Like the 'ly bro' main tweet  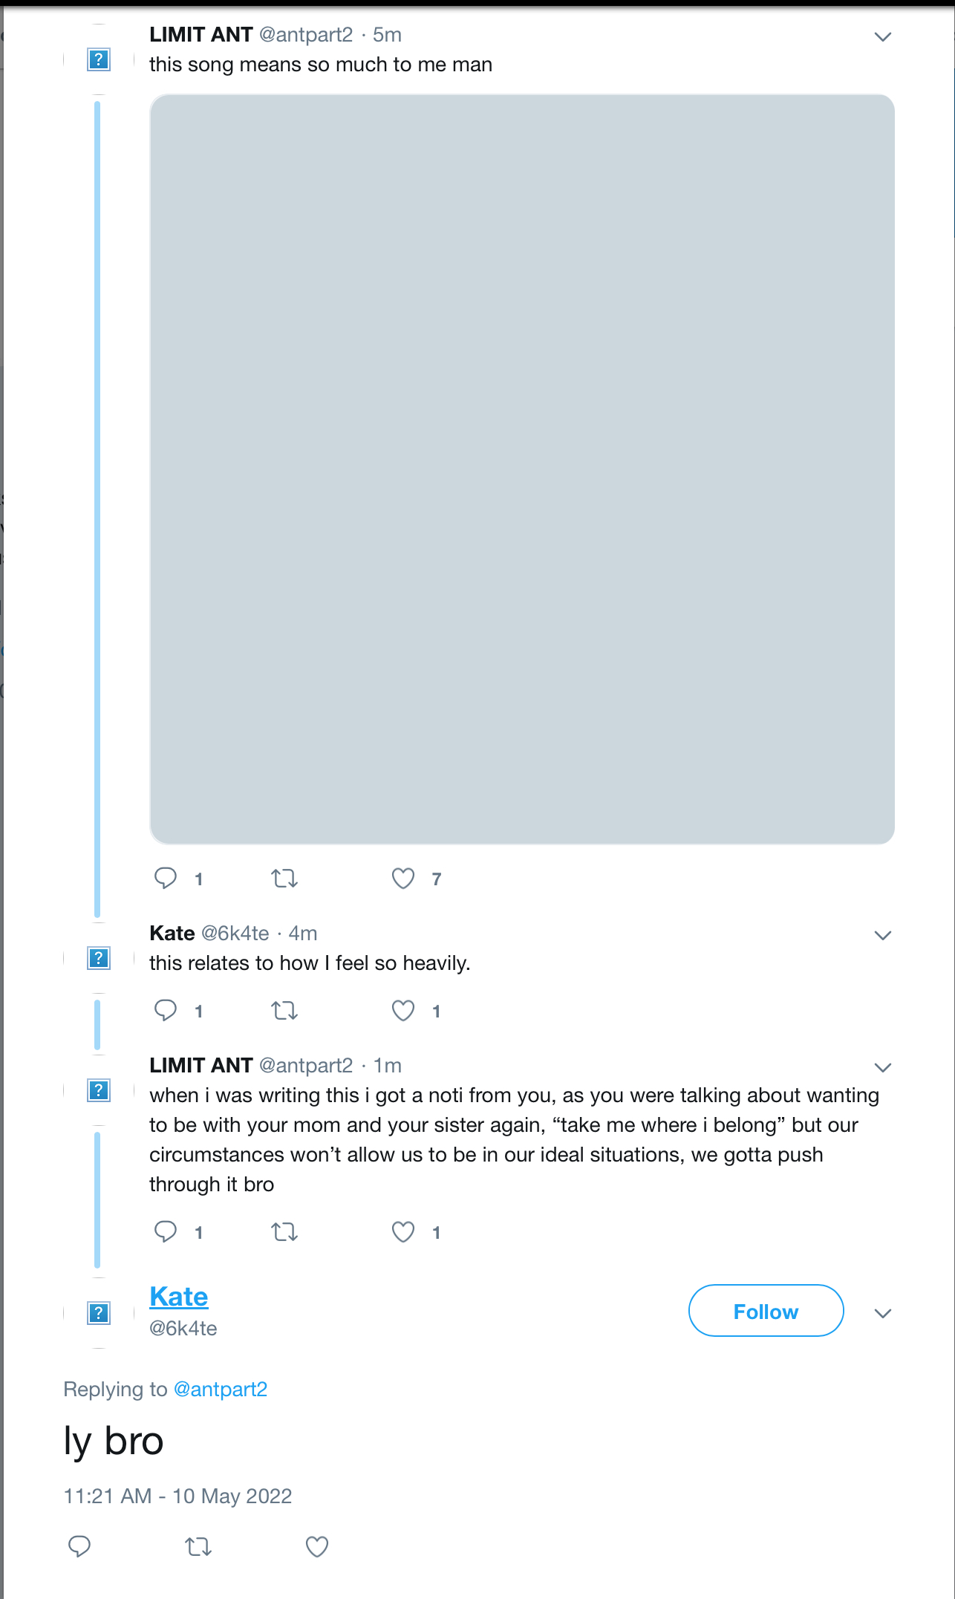[317, 1546]
